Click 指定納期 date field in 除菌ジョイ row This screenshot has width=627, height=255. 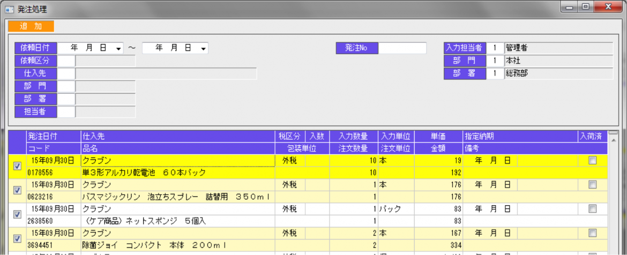pos(490,232)
